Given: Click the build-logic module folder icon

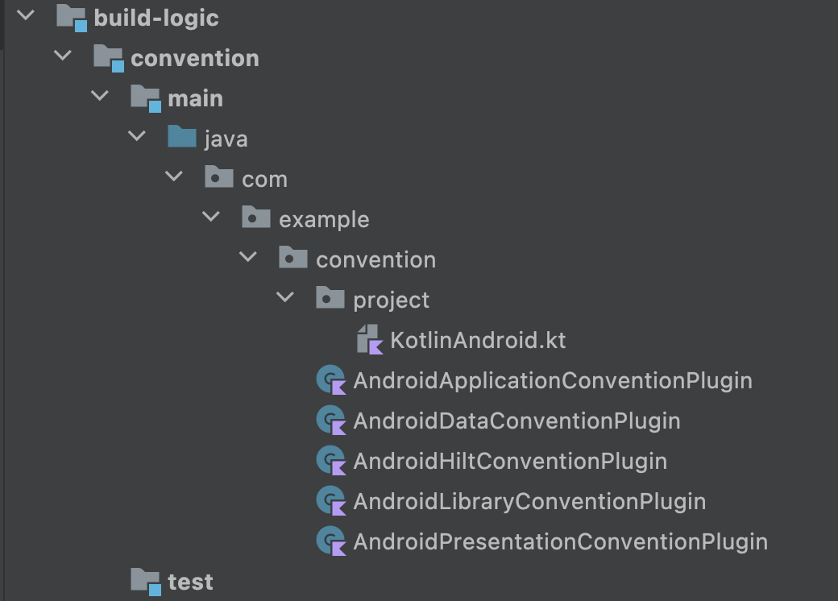Looking at the screenshot, I should pyautogui.click(x=71, y=18).
